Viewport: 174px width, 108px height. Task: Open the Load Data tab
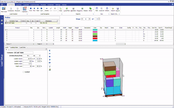pyautogui.click(x=23, y=48)
